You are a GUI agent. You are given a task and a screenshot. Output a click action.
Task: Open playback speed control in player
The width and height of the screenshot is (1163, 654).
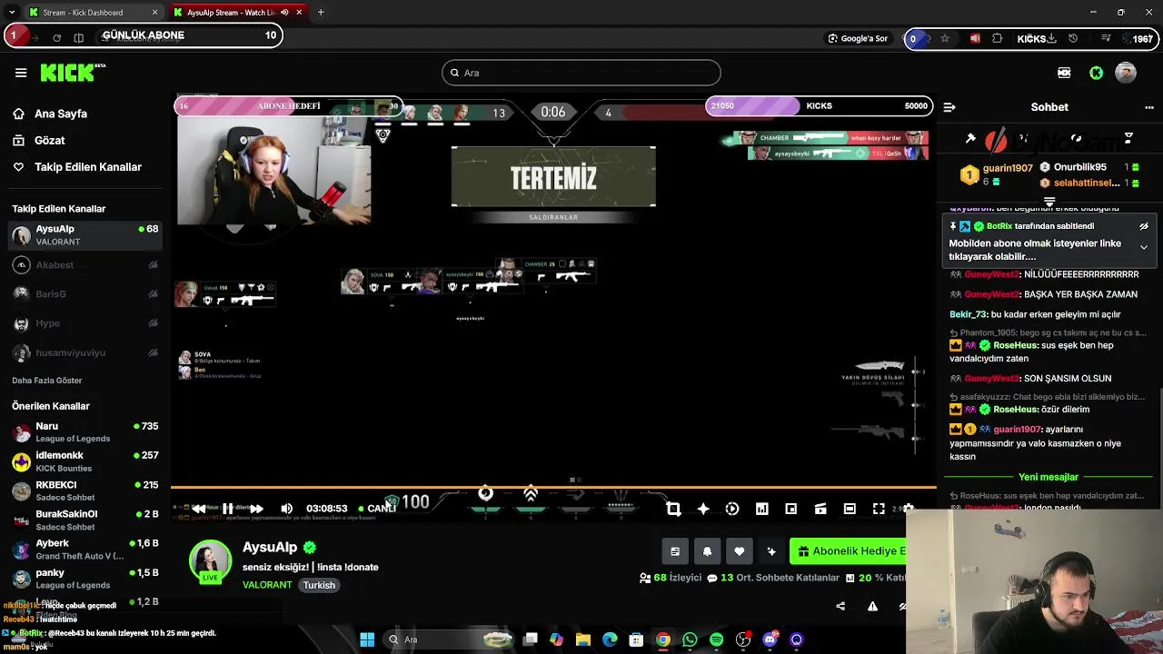point(732,509)
